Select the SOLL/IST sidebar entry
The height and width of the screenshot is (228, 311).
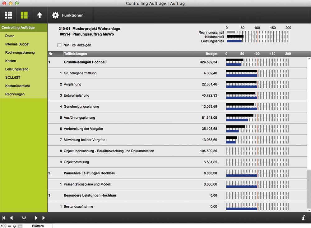(x=13, y=77)
